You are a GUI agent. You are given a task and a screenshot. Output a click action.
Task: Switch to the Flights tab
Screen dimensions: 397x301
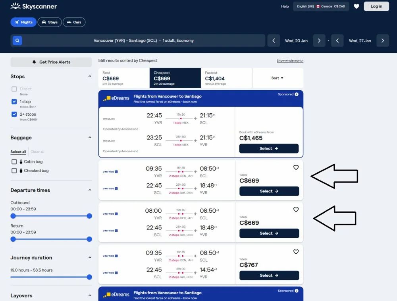(x=23, y=22)
